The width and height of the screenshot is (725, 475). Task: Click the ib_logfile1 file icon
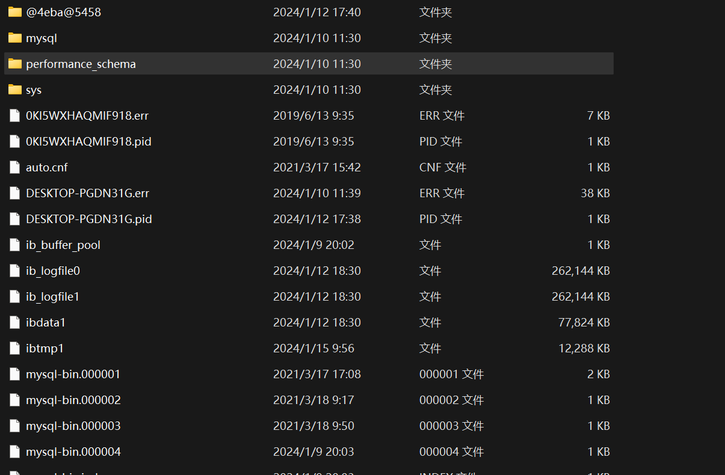15,296
